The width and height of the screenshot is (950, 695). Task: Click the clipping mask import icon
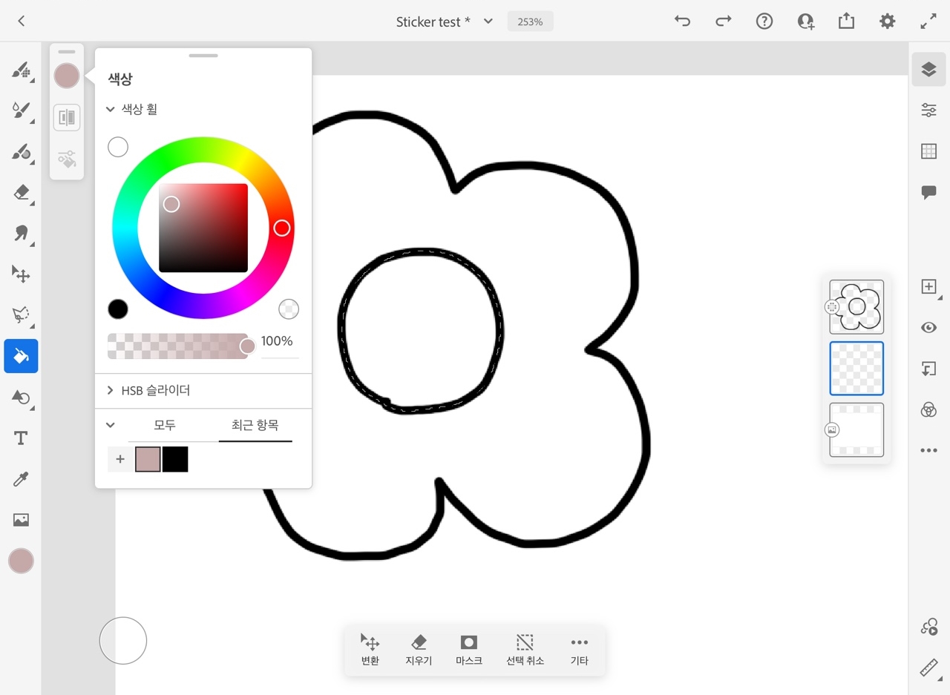928,369
